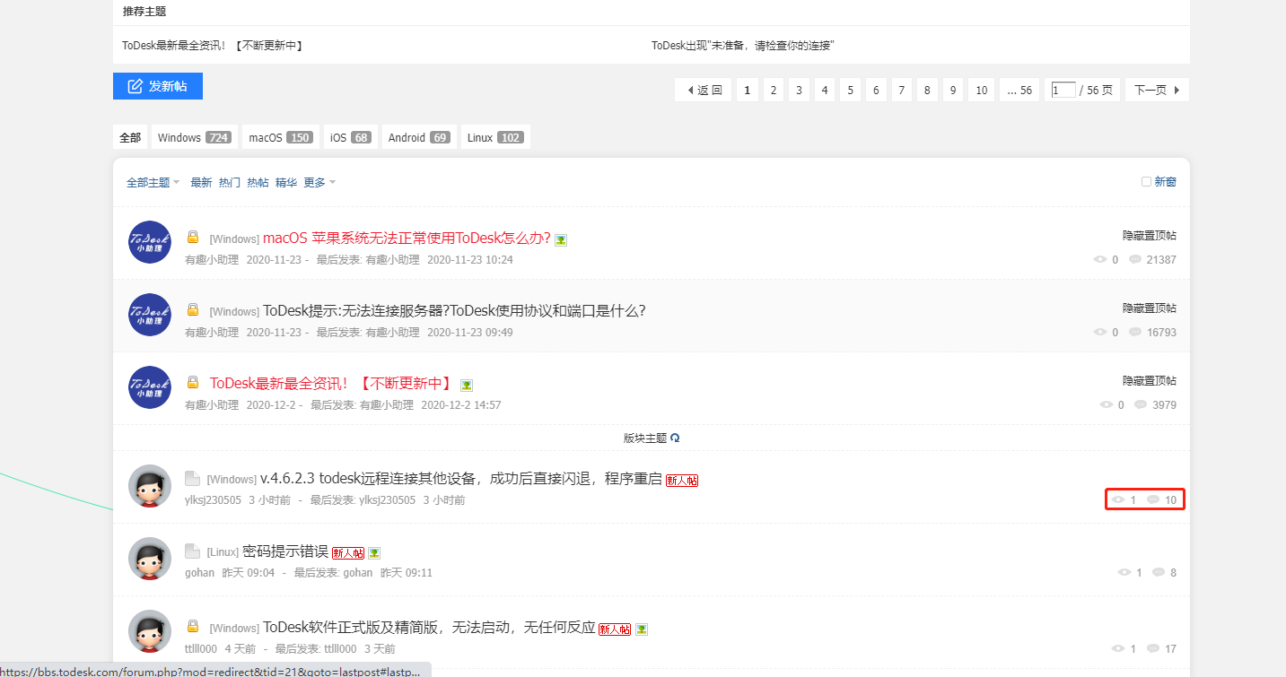Filter threads by 热门

click(x=230, y=182)
